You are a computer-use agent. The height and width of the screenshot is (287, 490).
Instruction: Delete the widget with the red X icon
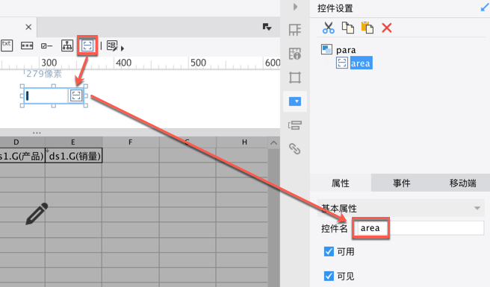tap(387, 28)
